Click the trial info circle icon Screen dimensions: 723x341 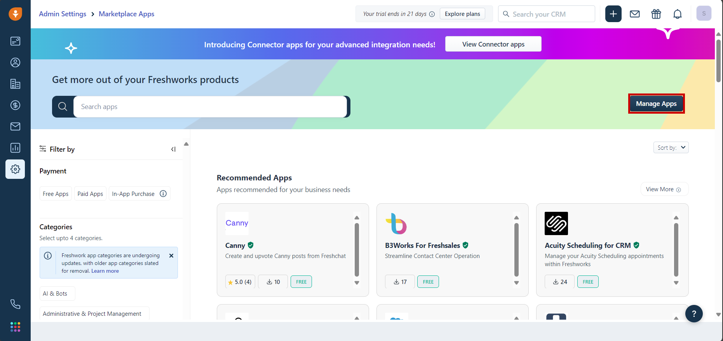pyautogui.click(x=432, y=14)
